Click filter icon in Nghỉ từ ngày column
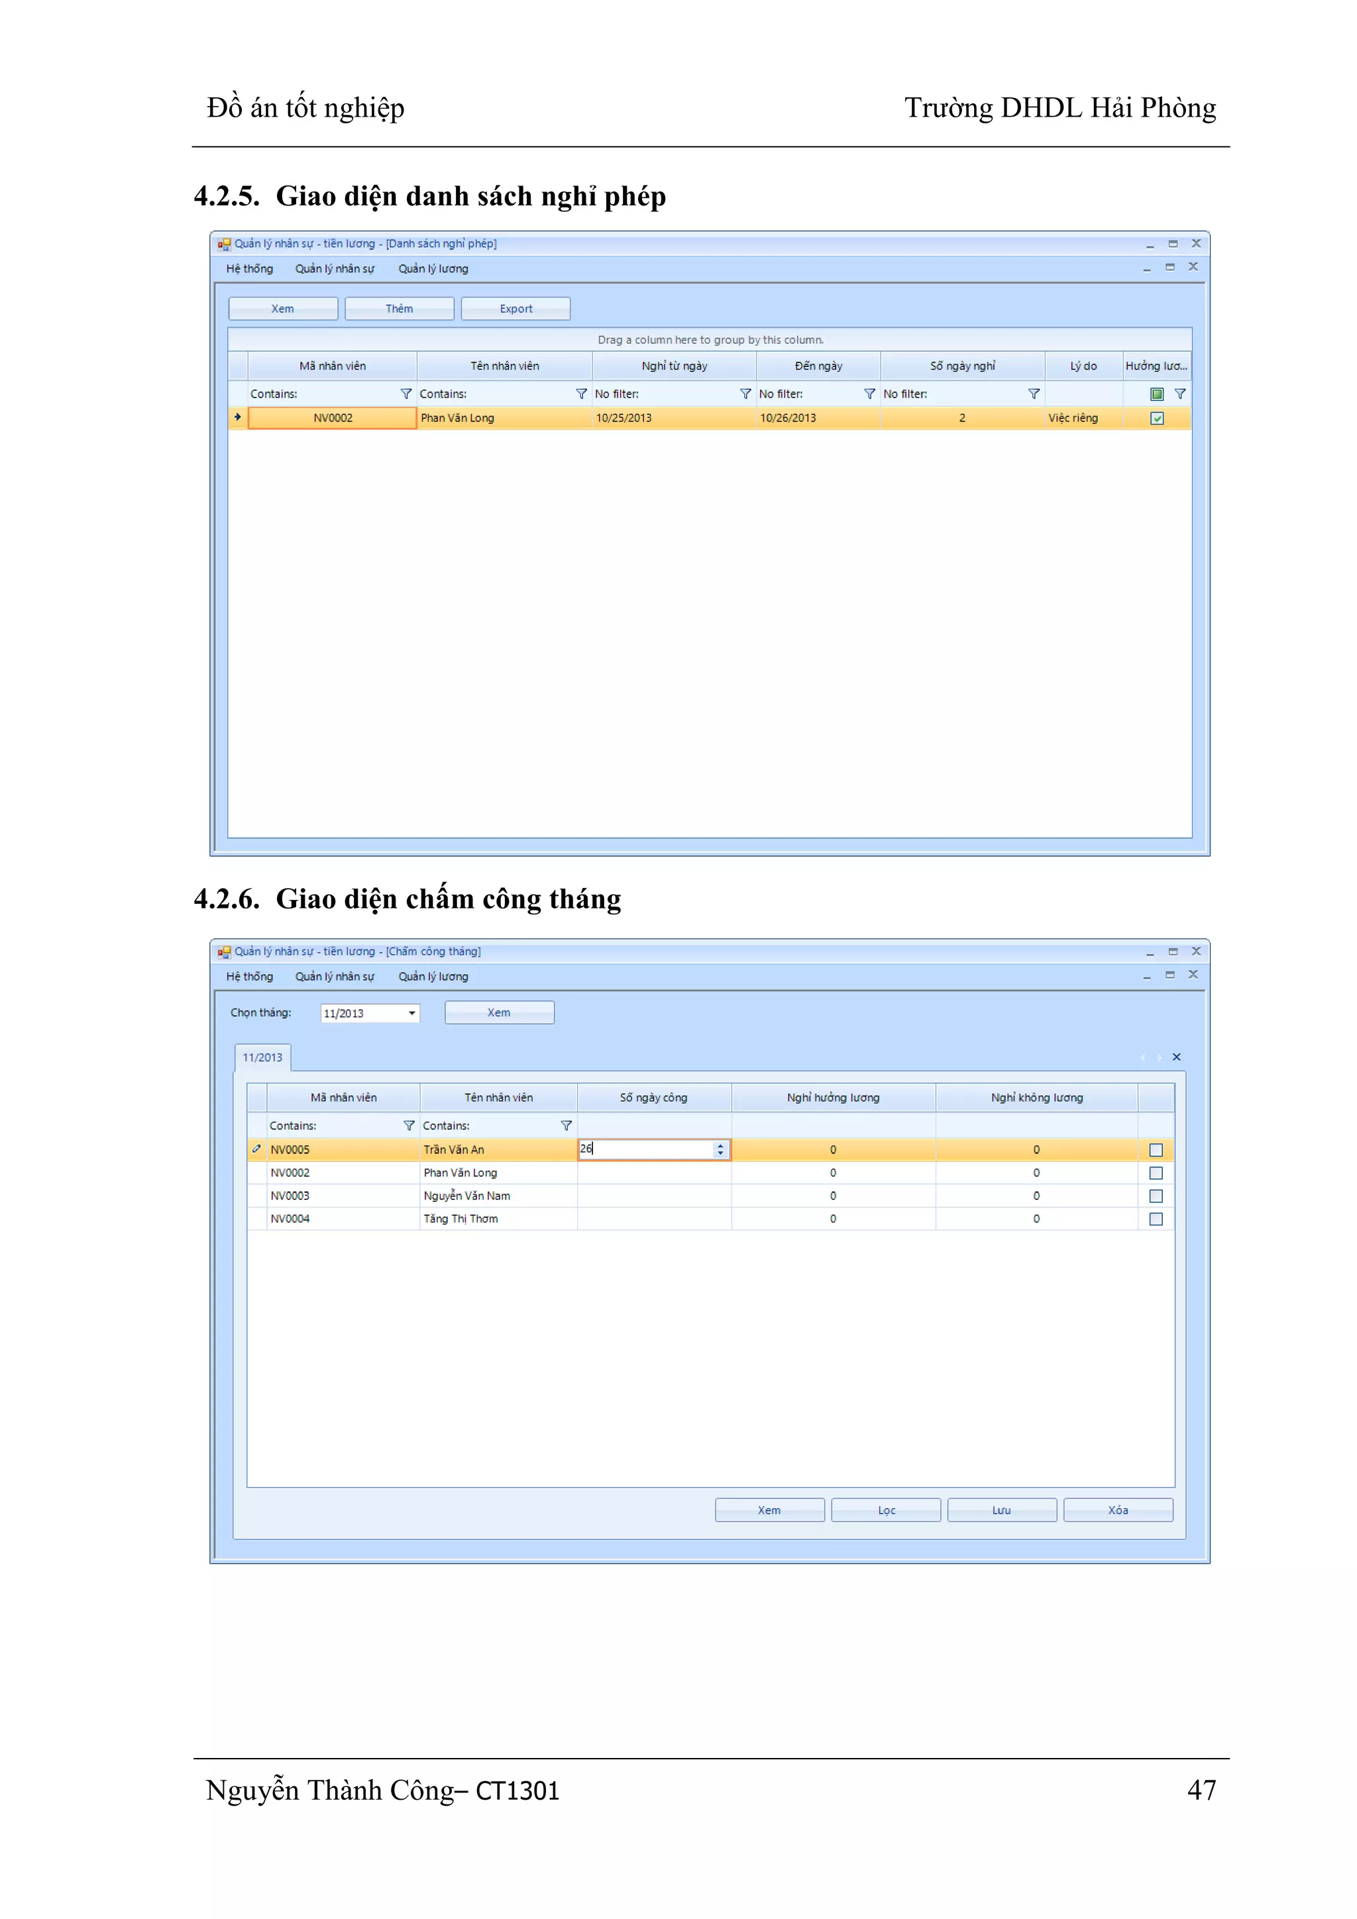 coord(745,394)
